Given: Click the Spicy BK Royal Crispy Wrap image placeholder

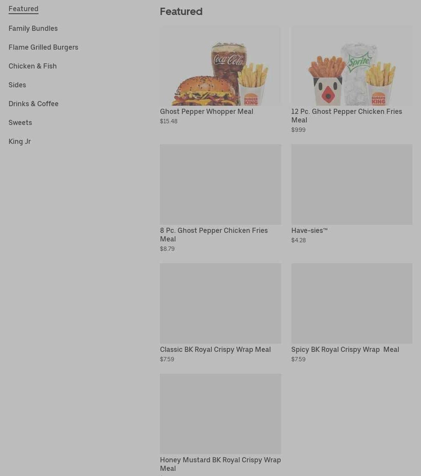Looking at the screenshot, I should [x=352, y=303].
